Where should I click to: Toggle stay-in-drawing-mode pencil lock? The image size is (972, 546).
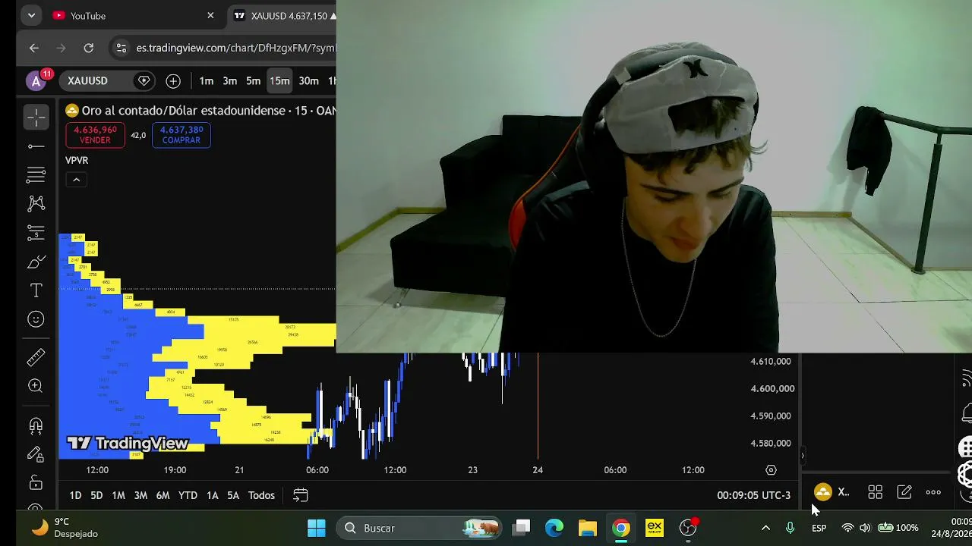click(x=36, y=454)
